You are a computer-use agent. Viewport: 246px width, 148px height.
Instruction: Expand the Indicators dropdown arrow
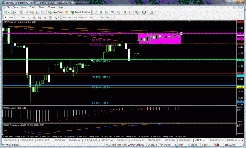tap(140, 12)
